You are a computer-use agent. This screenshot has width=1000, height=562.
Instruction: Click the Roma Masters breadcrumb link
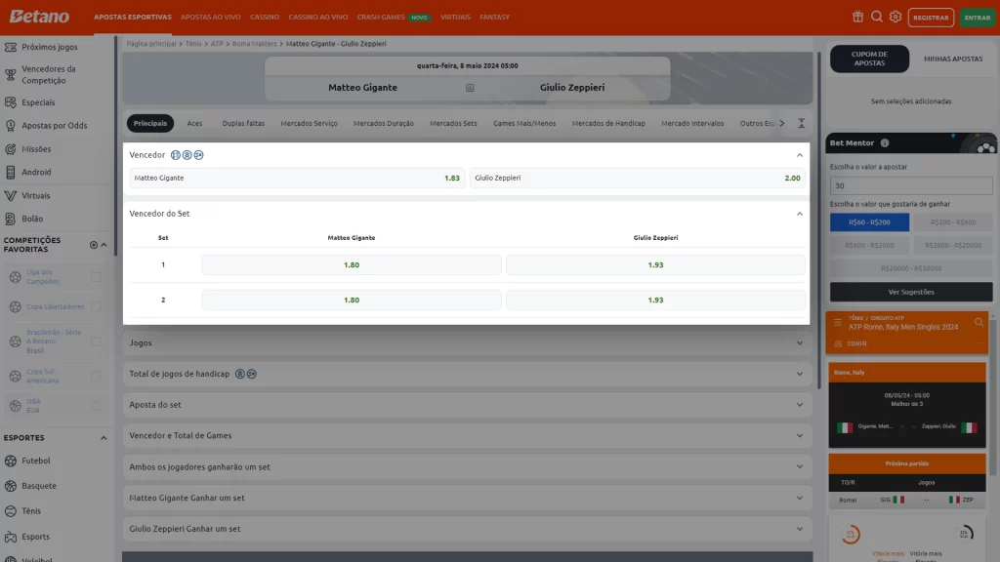point(255,44)
